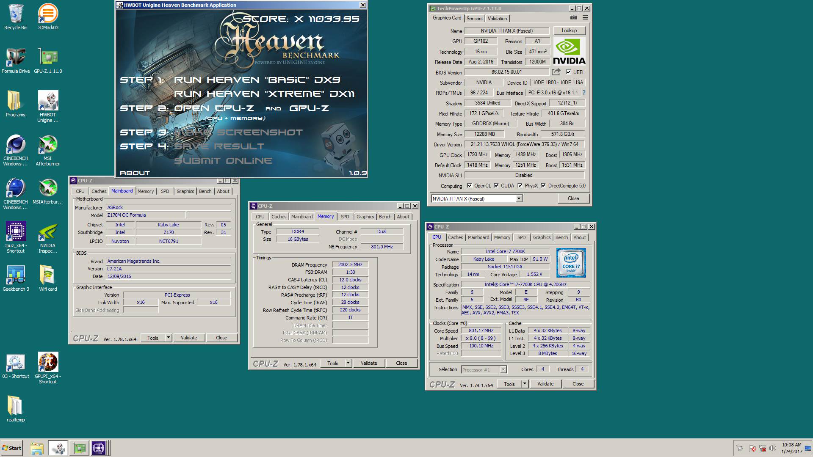The height and width of the screenshot is (457, 813).
Task: Toggle the CUDA checkbox
Action: pyautogui.click(x=496, y=185)
